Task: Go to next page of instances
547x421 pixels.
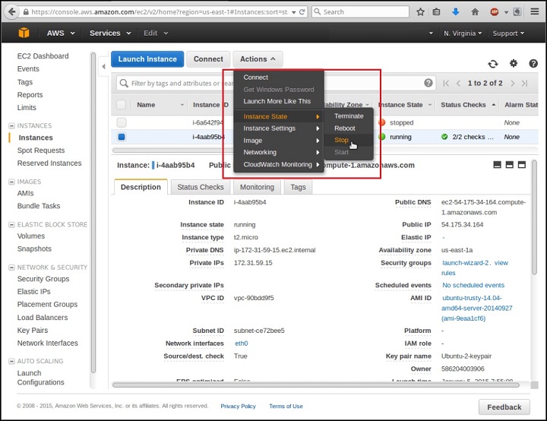Action: point(513,83)
